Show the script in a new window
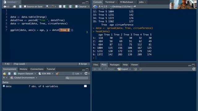Viewport: 198px width, 111px height. (x=14, y=6)
